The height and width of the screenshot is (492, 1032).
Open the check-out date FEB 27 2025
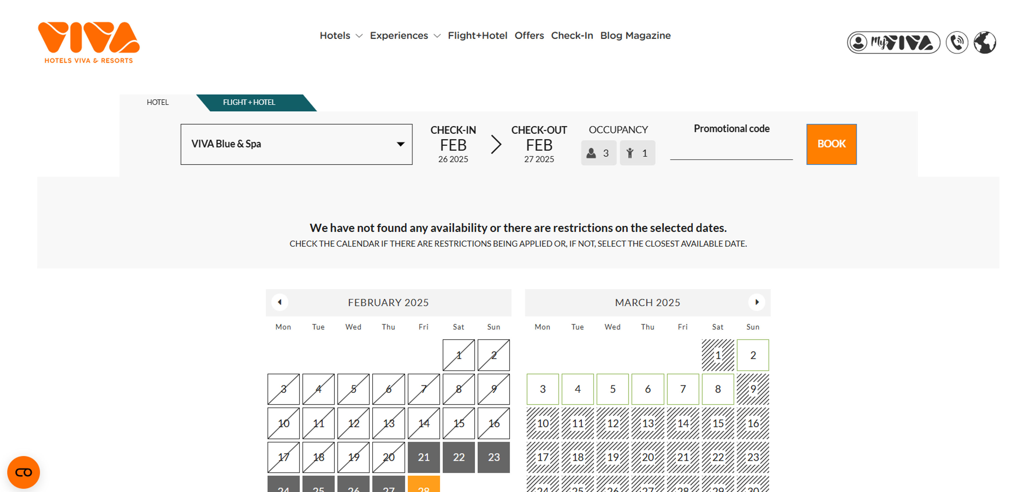click(x=539, y=144)
